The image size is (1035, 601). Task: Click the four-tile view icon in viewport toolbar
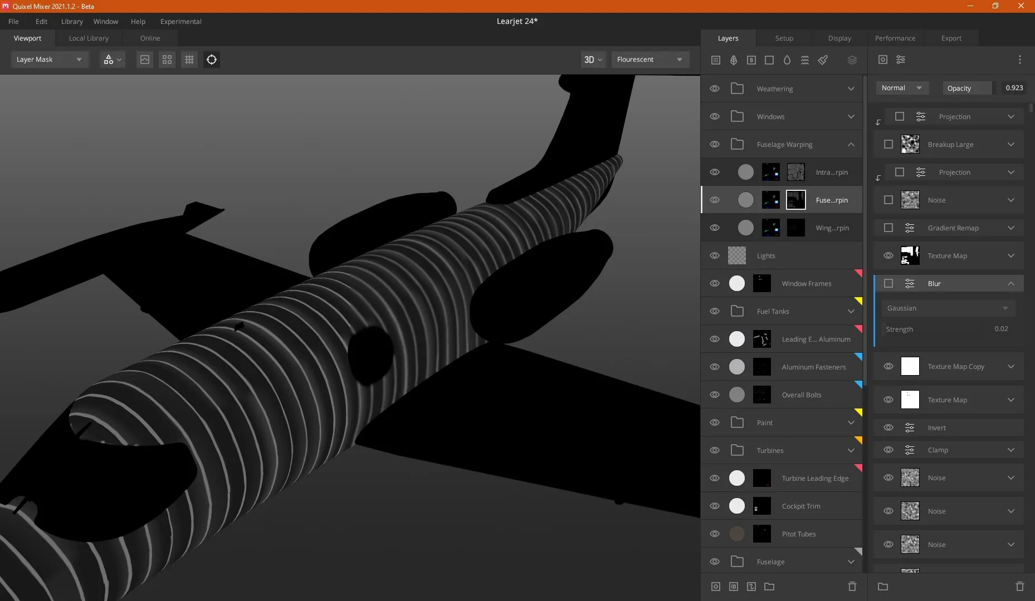(x=167, y=60)
